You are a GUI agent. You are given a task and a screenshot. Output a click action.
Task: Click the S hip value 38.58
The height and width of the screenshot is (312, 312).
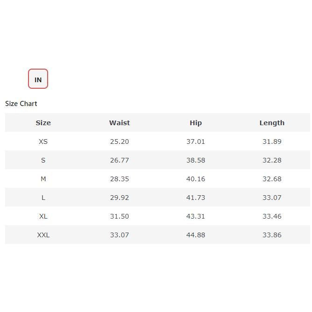[x=196, y=160]
